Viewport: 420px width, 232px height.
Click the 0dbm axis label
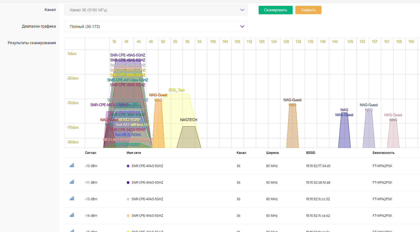tap(72, 54)
